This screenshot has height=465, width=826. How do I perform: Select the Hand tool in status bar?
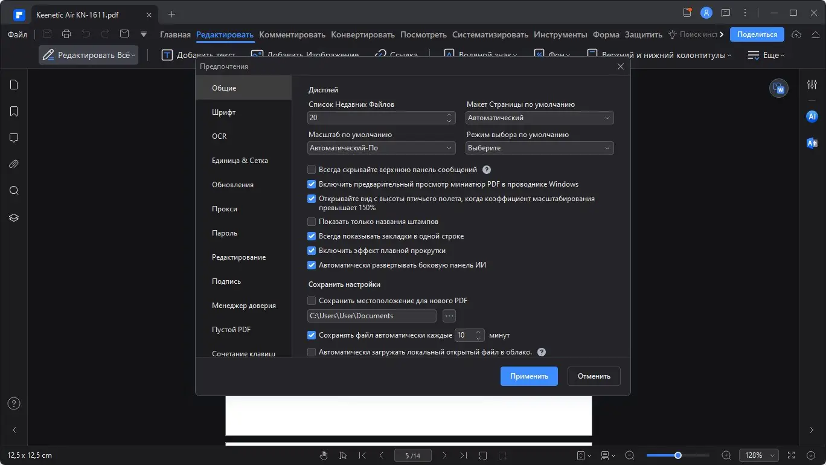[x=324, y=455]
